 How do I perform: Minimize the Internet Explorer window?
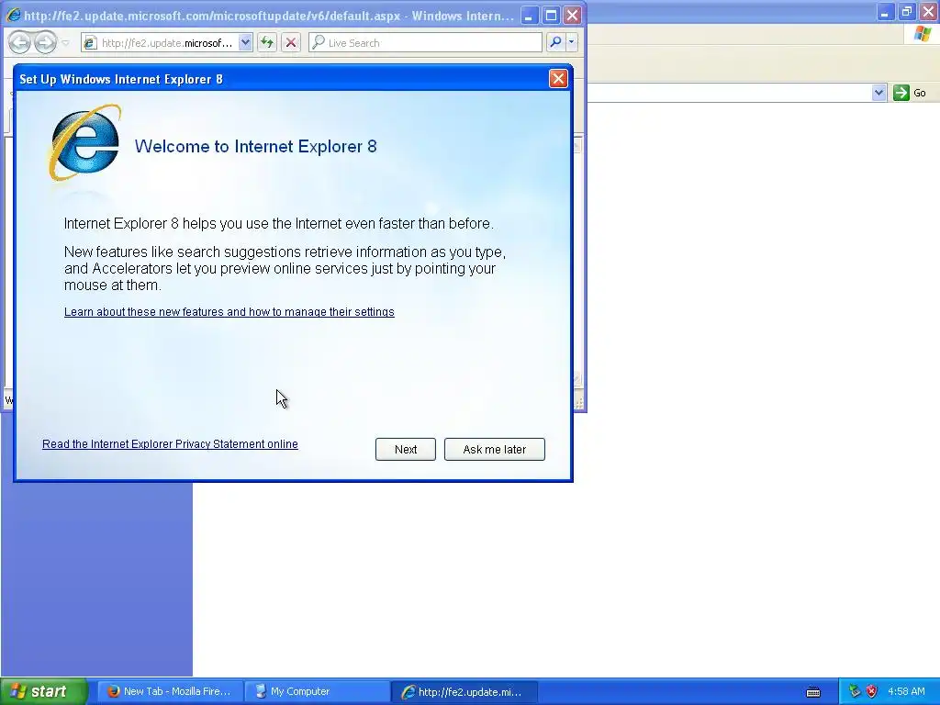coord(528,15)
